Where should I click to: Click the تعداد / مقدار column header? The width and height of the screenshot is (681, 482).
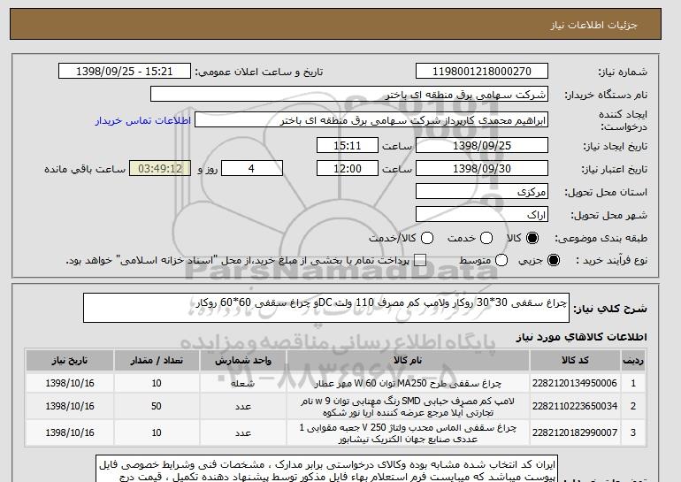point(157,361)
